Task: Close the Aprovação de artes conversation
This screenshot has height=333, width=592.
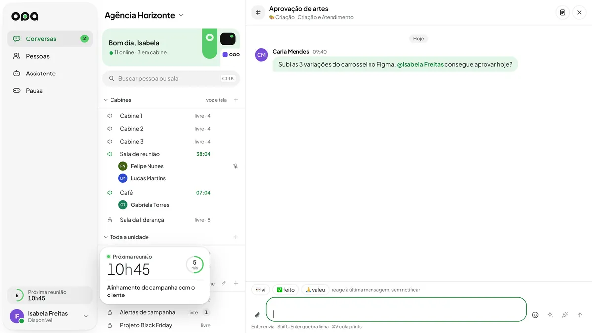Action: pos(579,13)
